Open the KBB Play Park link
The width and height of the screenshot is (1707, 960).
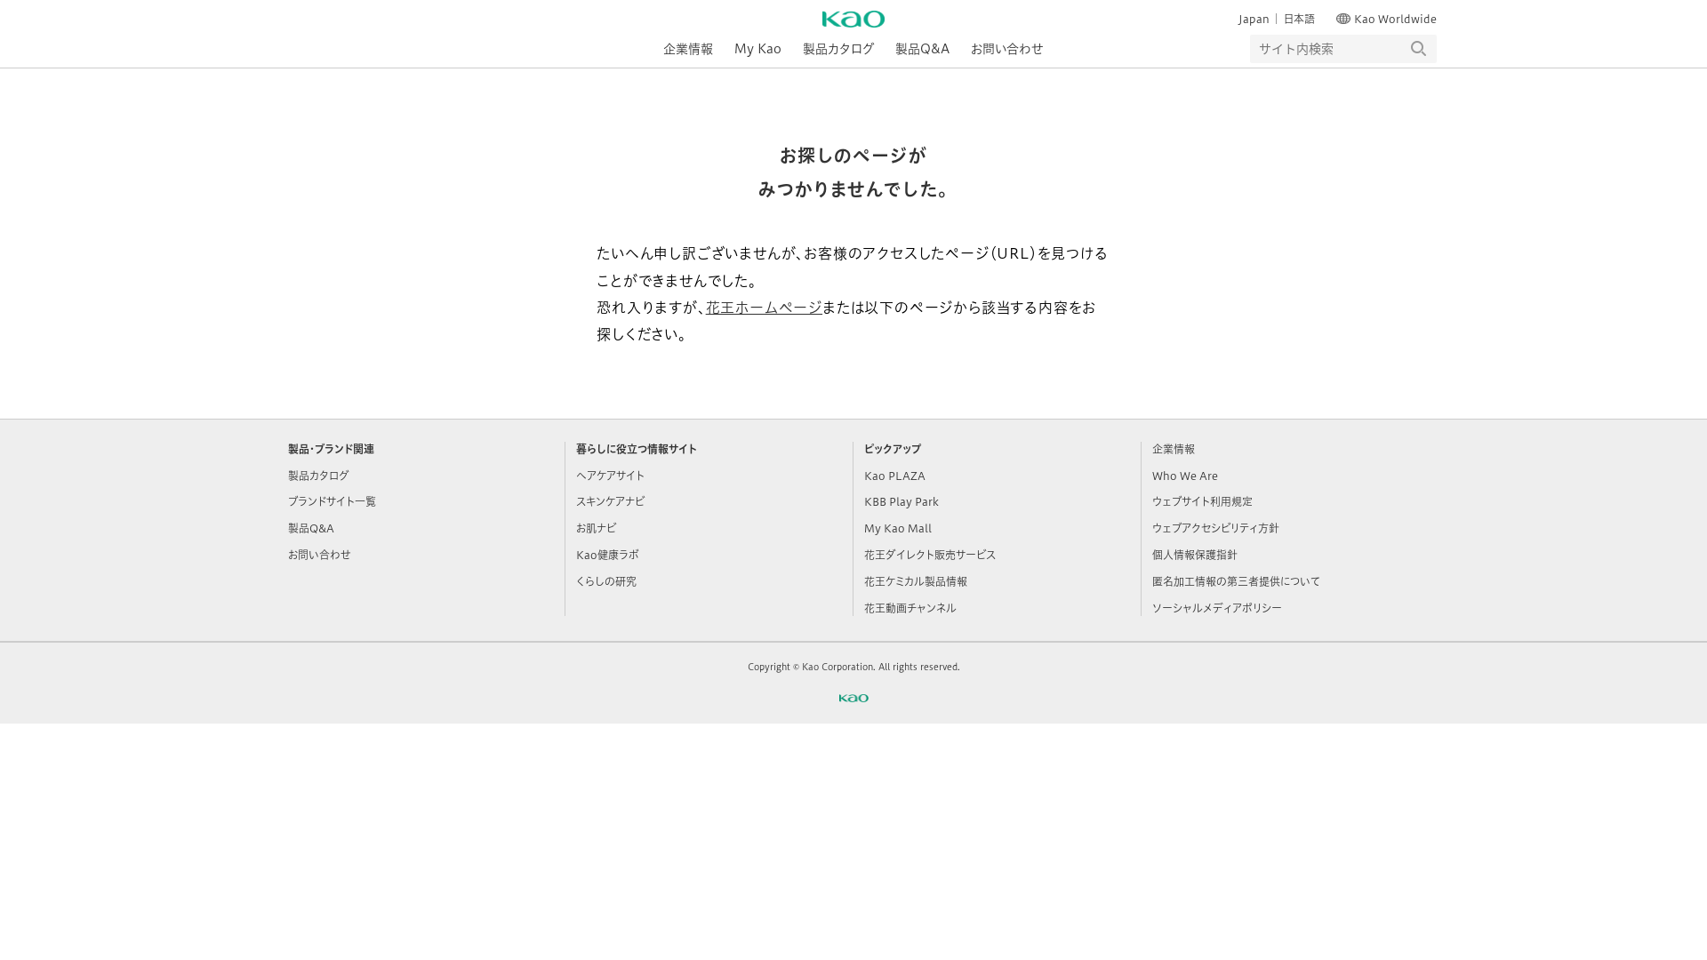(901, 501)
